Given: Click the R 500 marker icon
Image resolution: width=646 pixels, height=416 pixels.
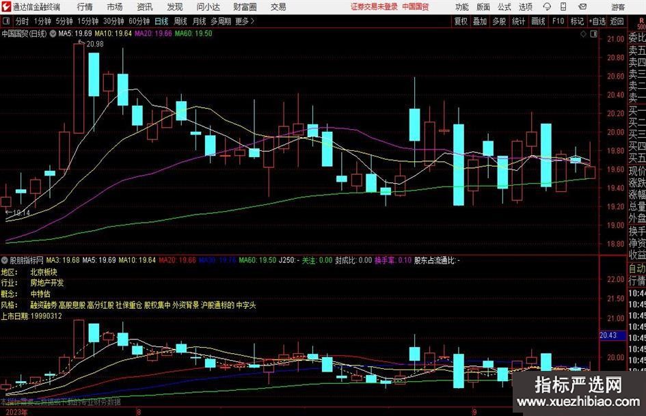Looking at the screenshot, I should pyautogui.click(x=641, y=24).
